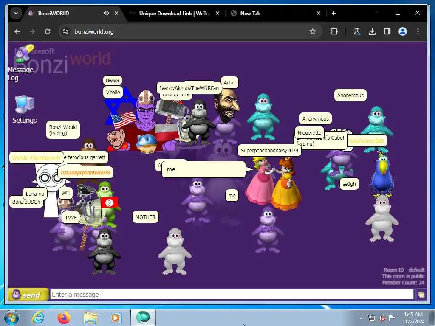
Task: Open the Action Center flag icon
Action: [392, 318]
